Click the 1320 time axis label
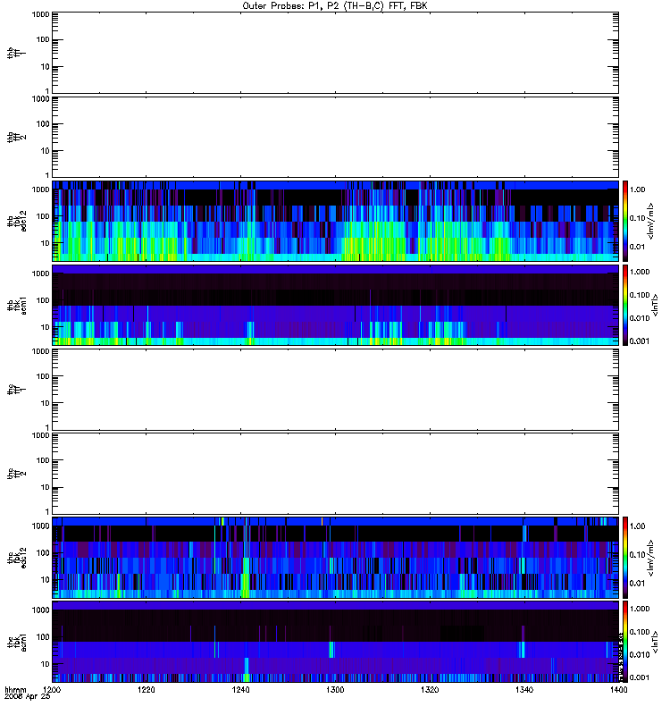This screenshot has height=715, width=670. pyautogui.click(x=430, y=689)
